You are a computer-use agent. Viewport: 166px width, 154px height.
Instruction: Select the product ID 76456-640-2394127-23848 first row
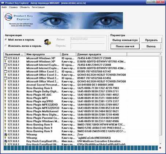pos(94,58)
